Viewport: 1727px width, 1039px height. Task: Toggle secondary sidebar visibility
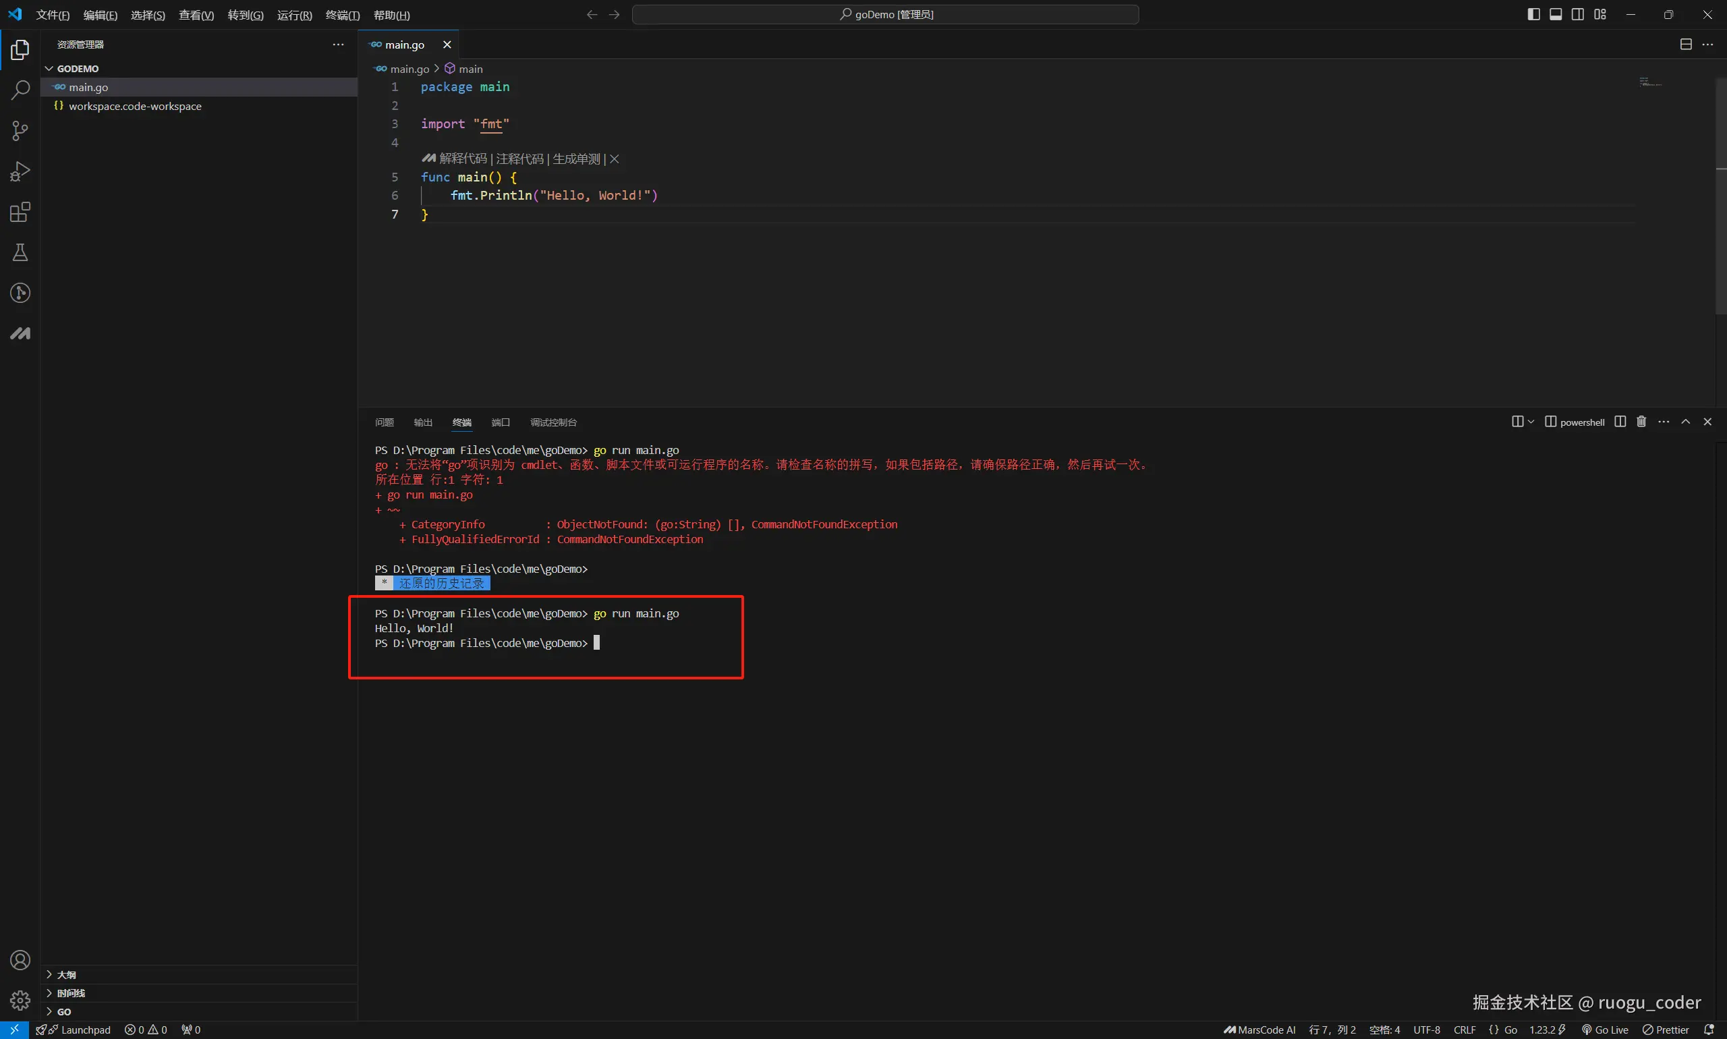[1578, 14]
